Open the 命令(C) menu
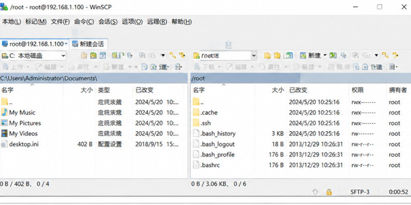This screenshot has width=411, height=205. point(84,22)
